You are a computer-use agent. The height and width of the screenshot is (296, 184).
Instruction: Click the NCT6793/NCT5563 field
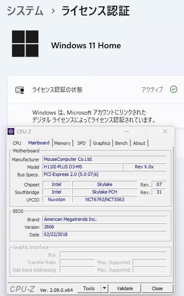[105, 199]
